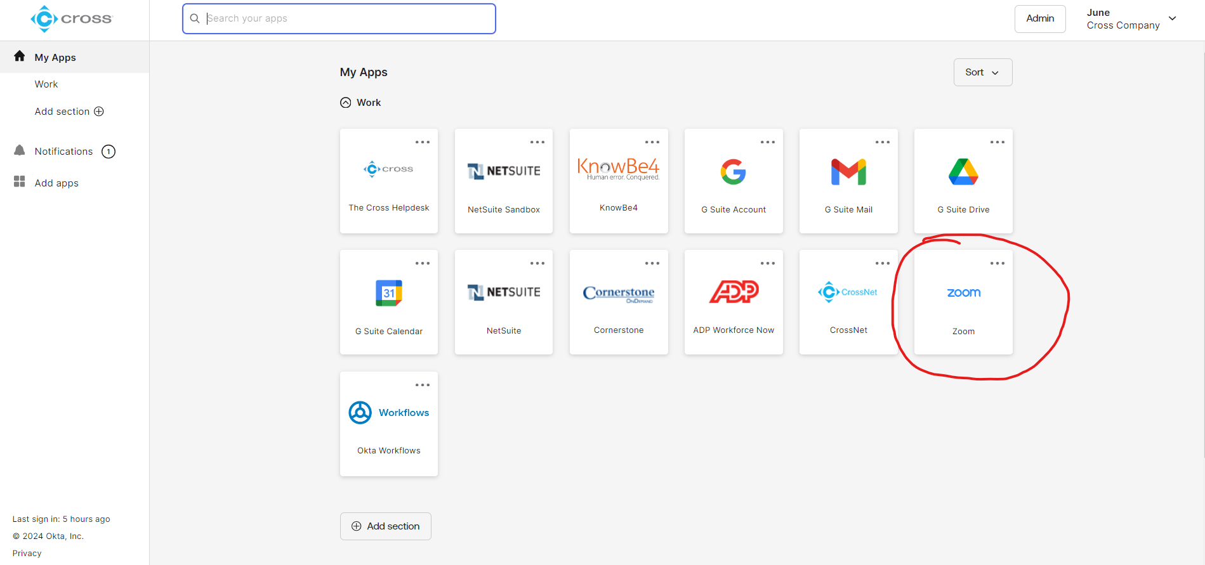Launch ADP Workforce Now logo
The height and width of the screenshot is (565, 1205).
pyautogui.click(x=734, y=292)
